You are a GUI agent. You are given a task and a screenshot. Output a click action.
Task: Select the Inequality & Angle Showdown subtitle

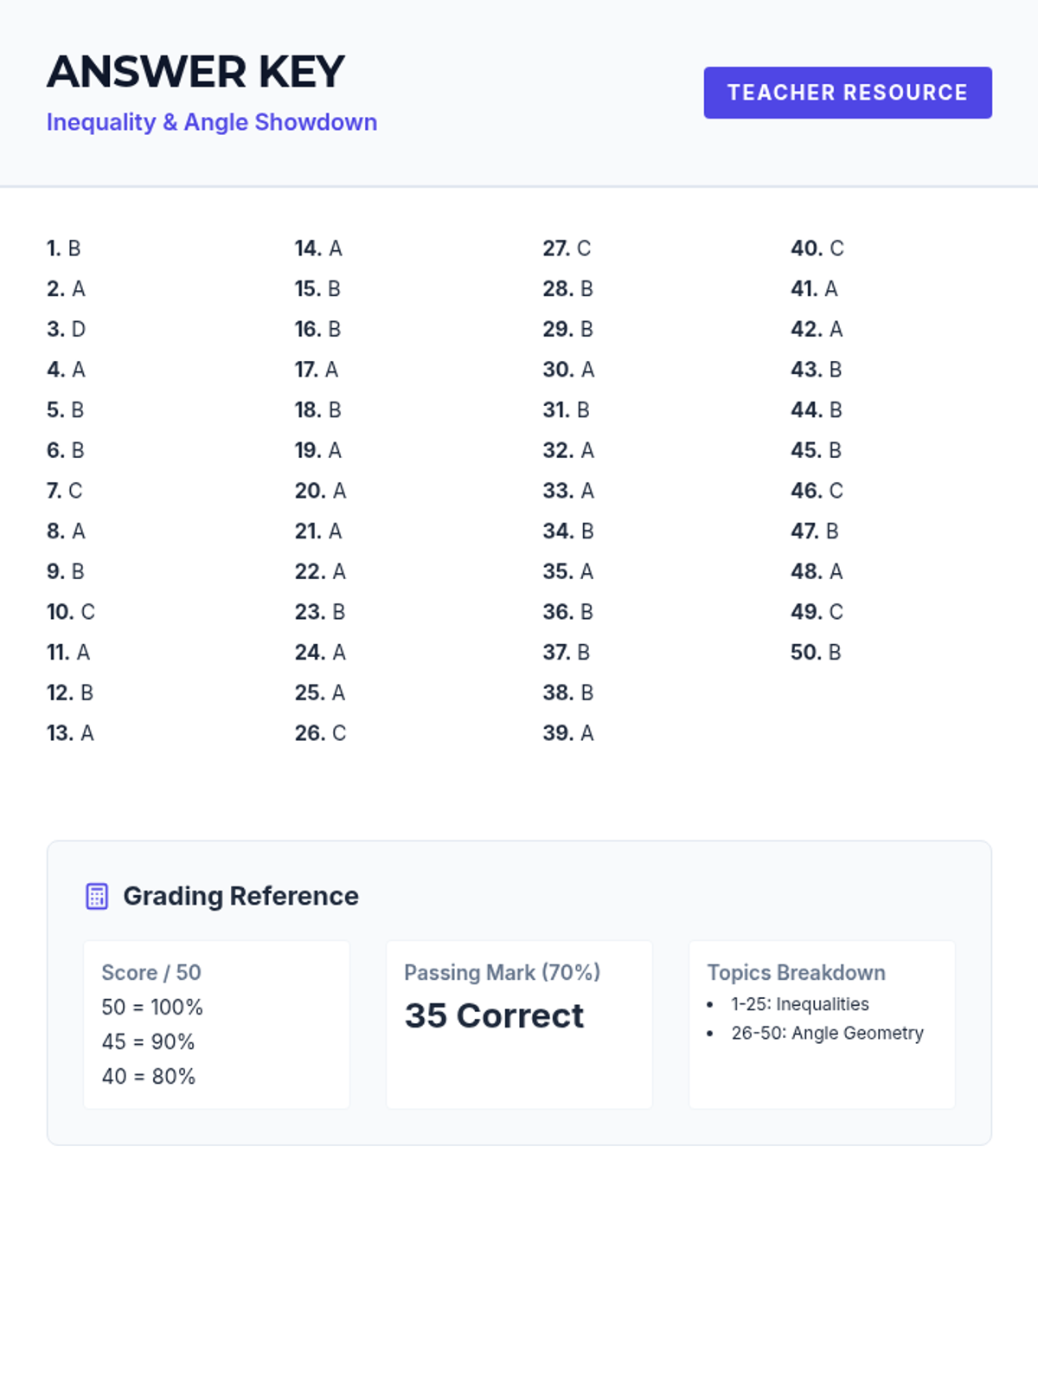(212, 122)
